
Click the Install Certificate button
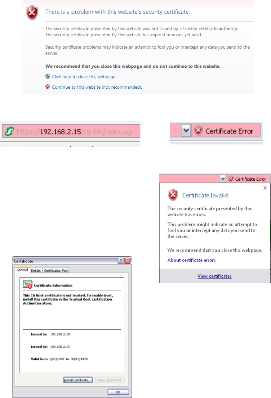(78, 380)
